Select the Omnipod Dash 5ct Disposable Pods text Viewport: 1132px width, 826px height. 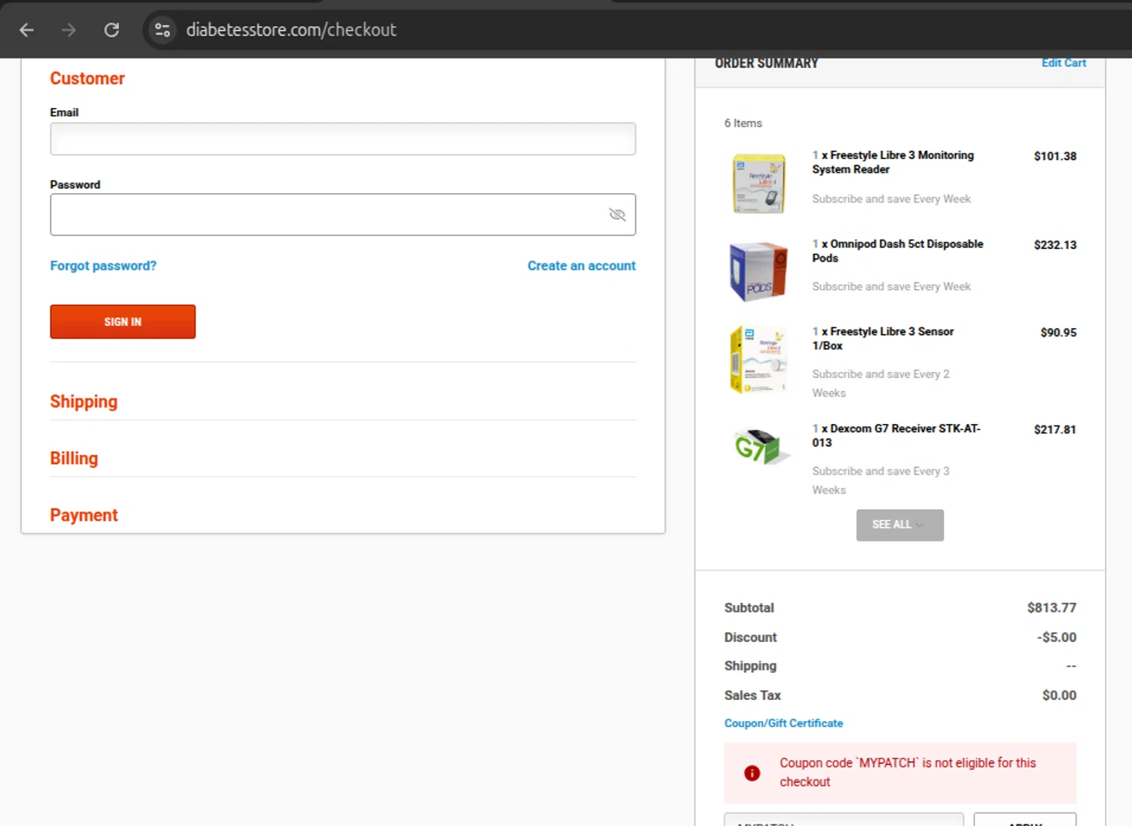(x=897, y=251)
